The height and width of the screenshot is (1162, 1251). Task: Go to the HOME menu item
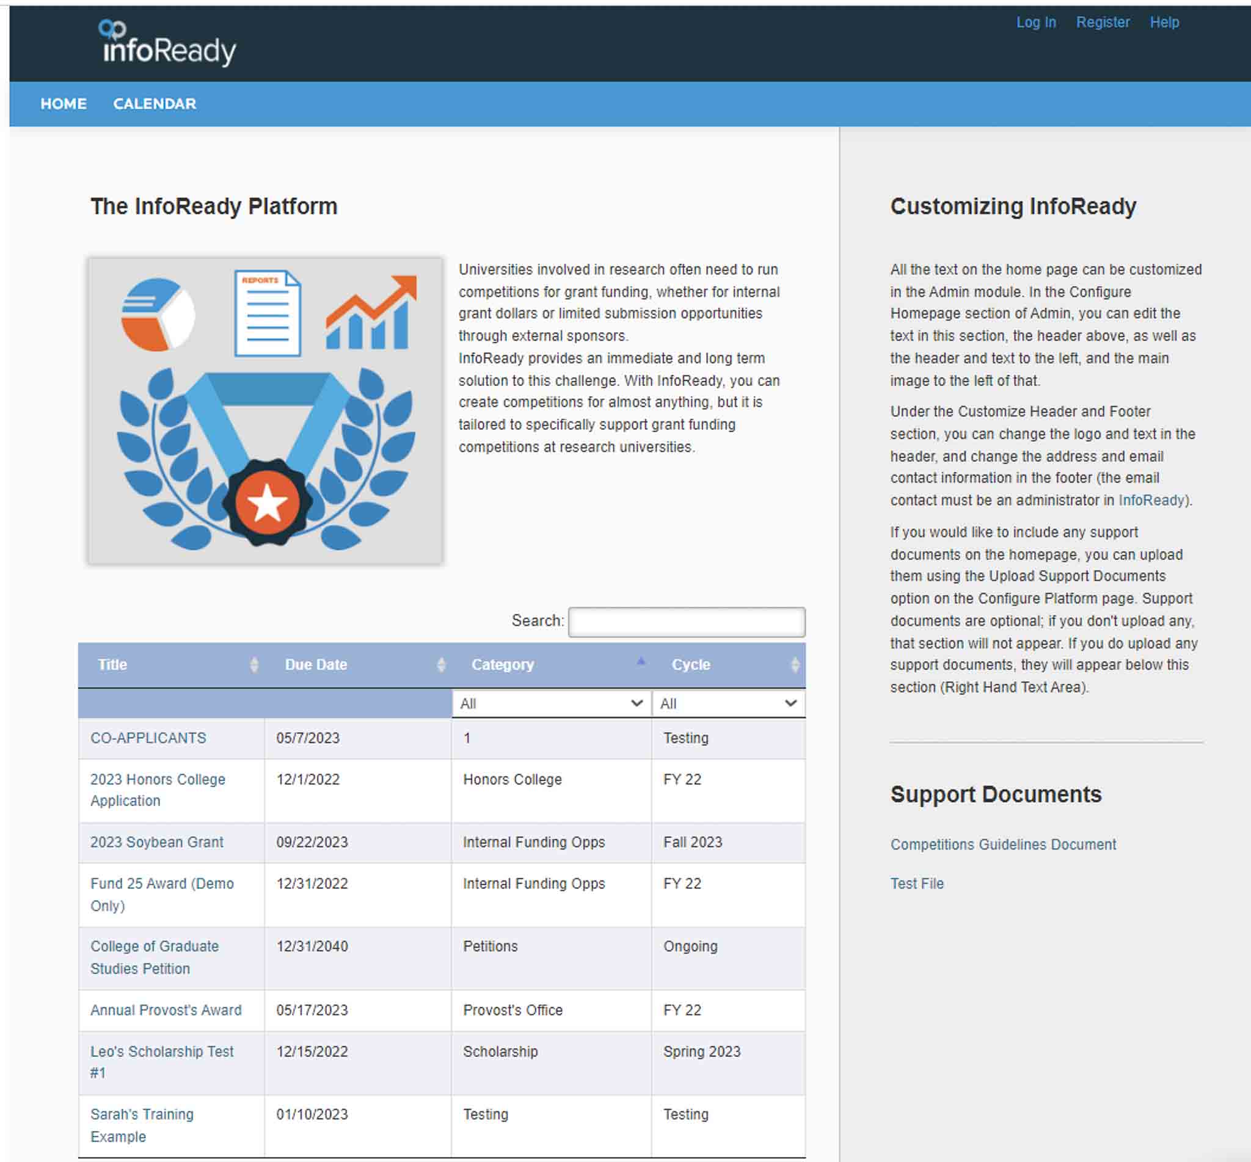click(x=64, y=104)
